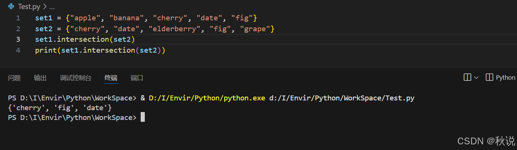Click the Test.py script path in terminal
Screen dimensions: 517x150
click(x=342, y=98)
